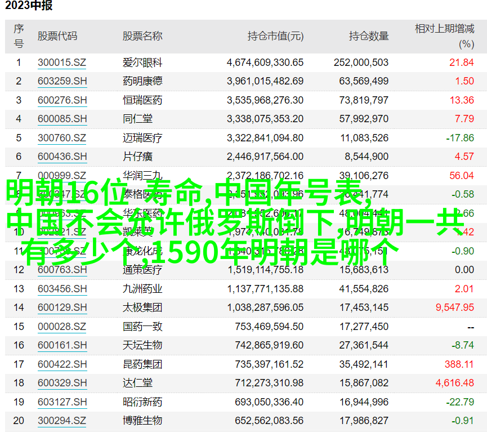Click the 2023中报 title text

[x=29, y=6]
